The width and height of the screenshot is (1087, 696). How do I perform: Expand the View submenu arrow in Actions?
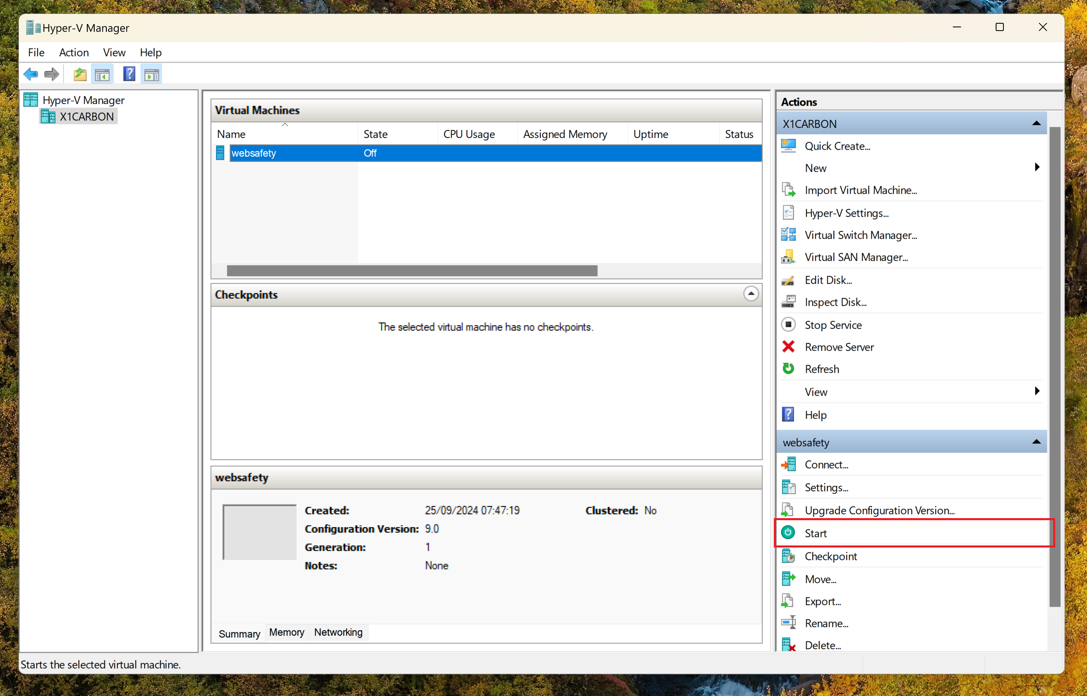pyautogui.click(x=1037, y=391)
